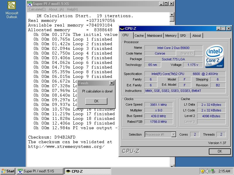Minimize the Super PI window
This screenshot has width=234, height=175.
pos(161,4)
